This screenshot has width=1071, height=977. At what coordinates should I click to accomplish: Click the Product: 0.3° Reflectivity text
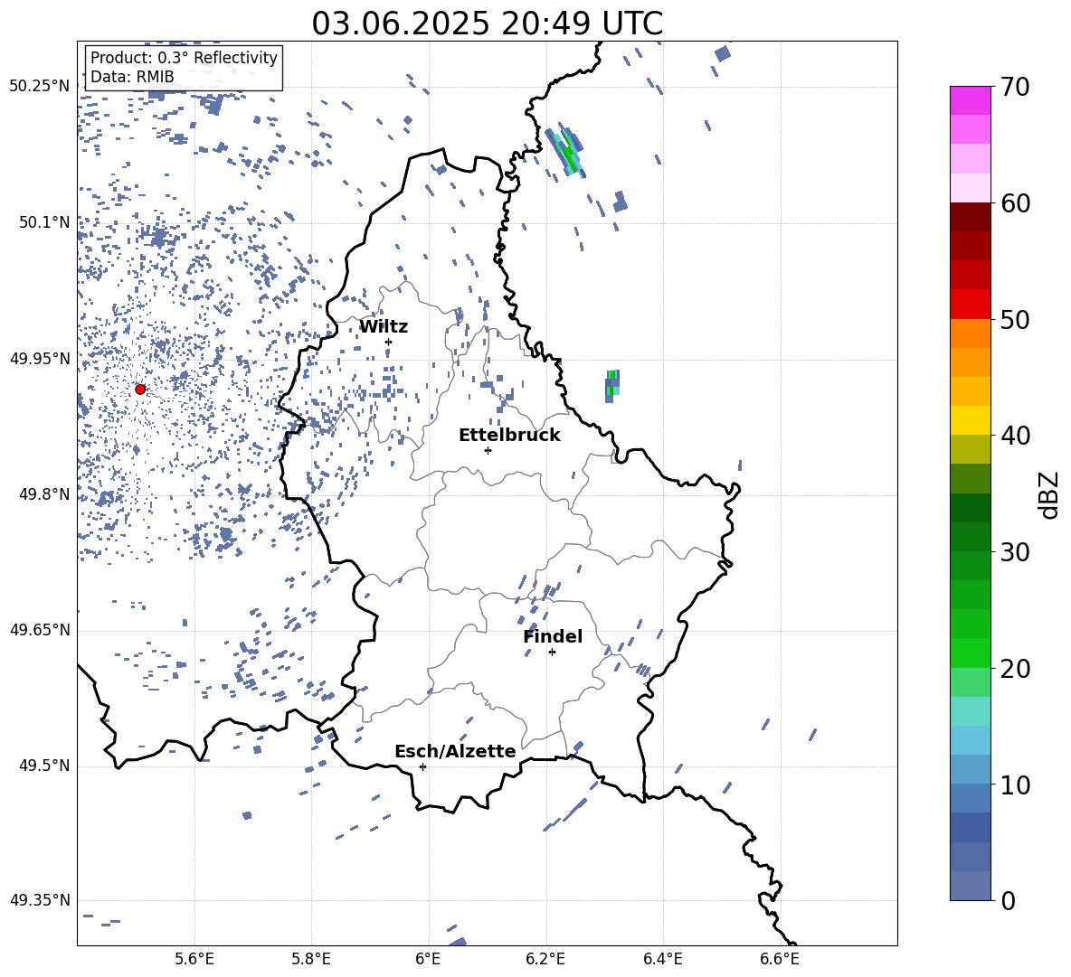tap(184, 57)
